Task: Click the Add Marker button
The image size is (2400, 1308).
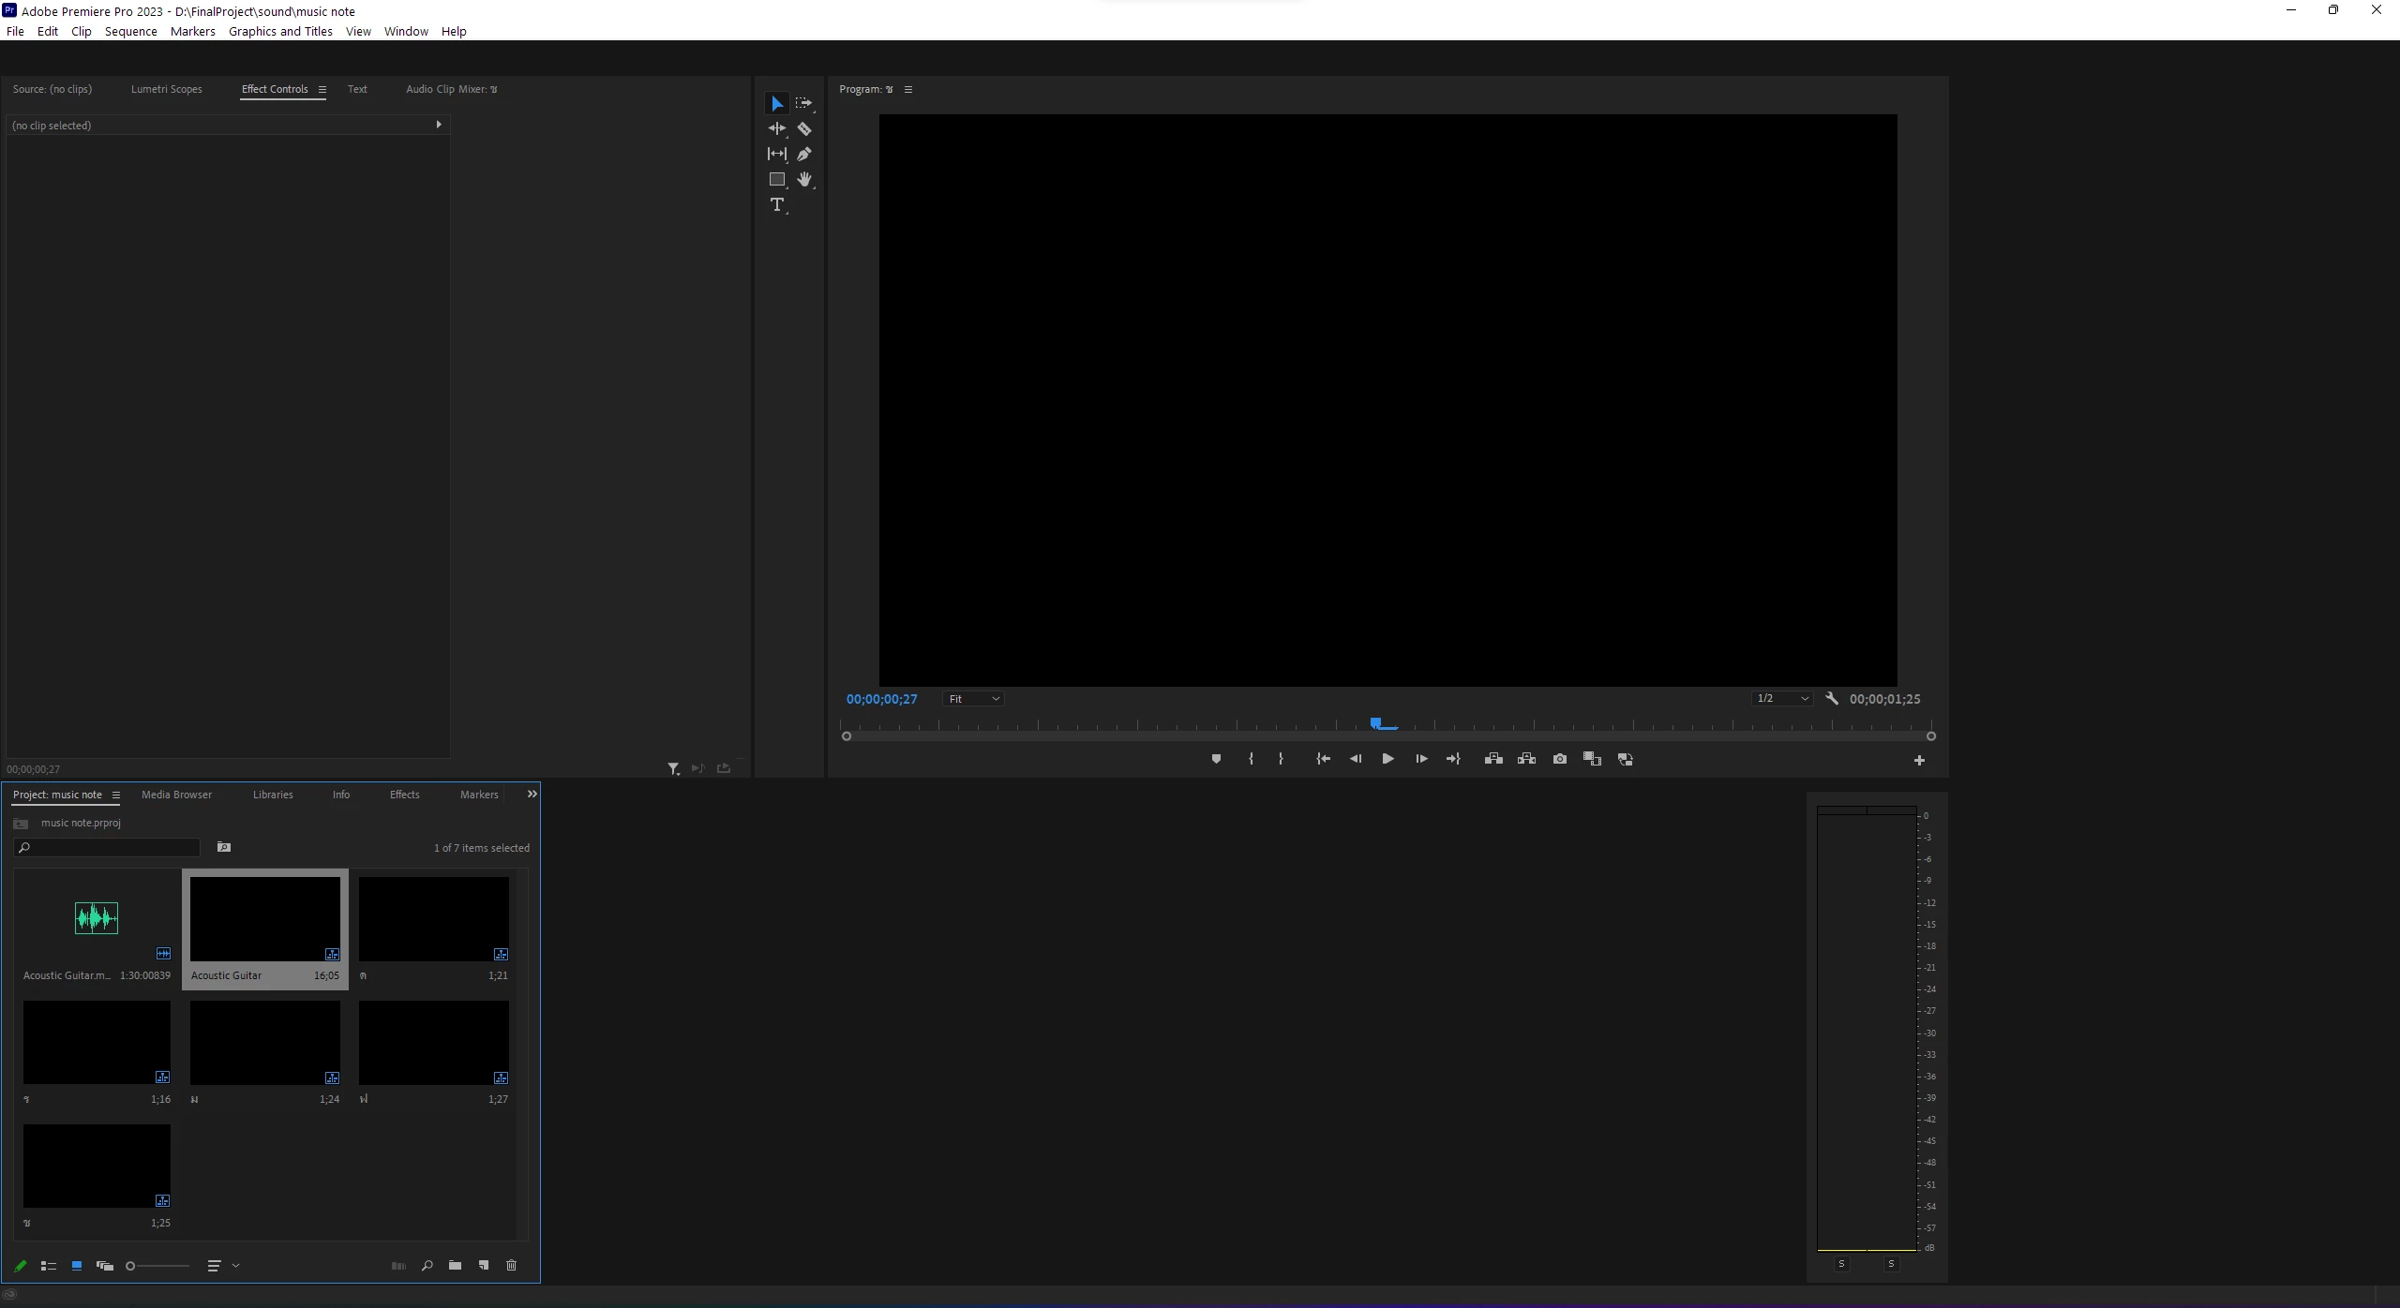Action: pos(1216,760)
